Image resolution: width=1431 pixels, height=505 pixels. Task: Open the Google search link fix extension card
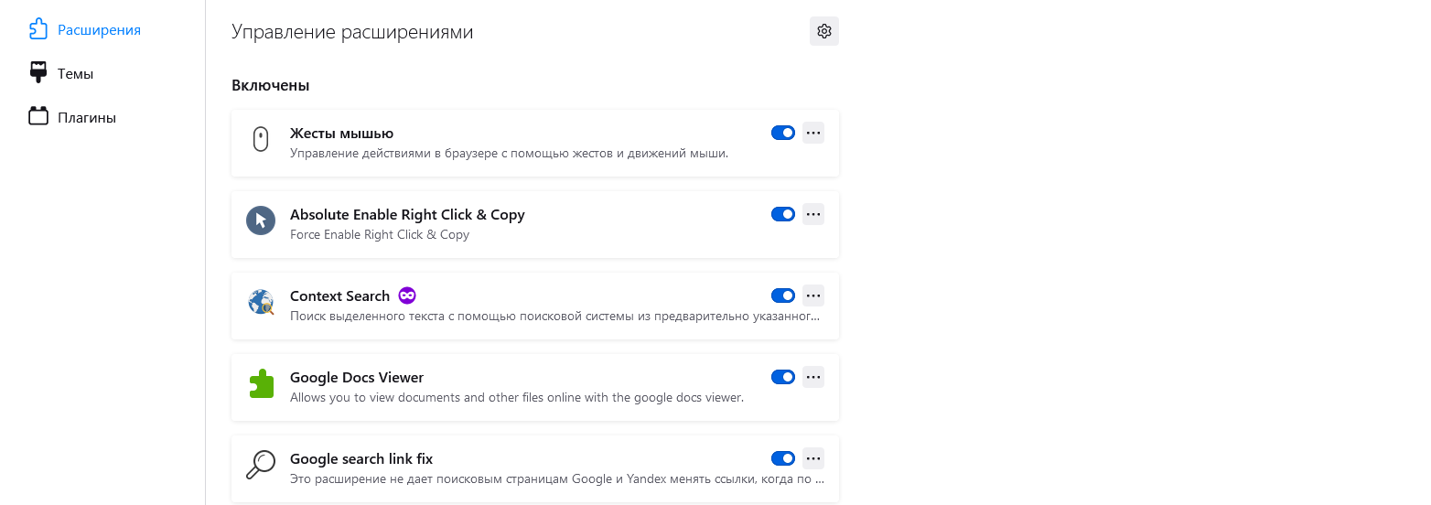pyautogui.click(x=535, y=468)
